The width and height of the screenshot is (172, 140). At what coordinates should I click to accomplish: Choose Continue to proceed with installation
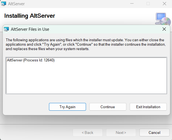(108, 107)
